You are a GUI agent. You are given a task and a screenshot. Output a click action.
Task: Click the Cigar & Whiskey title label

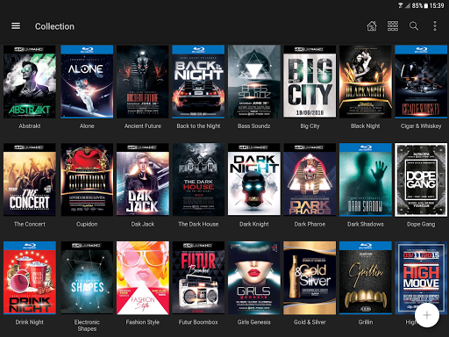tap(421, 126)
